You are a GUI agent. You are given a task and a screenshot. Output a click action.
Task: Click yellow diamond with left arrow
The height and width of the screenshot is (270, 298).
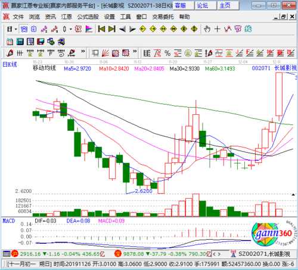(x=142, y=29)
